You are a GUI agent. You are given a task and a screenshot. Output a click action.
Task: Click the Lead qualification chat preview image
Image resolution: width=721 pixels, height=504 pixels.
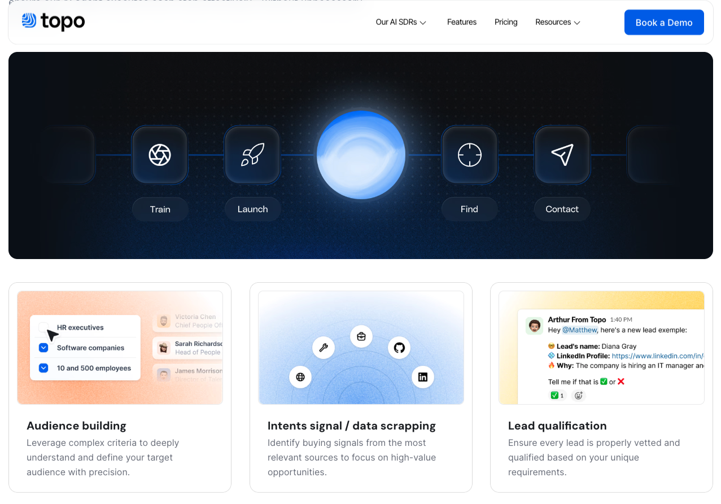(x=601, y=348)
